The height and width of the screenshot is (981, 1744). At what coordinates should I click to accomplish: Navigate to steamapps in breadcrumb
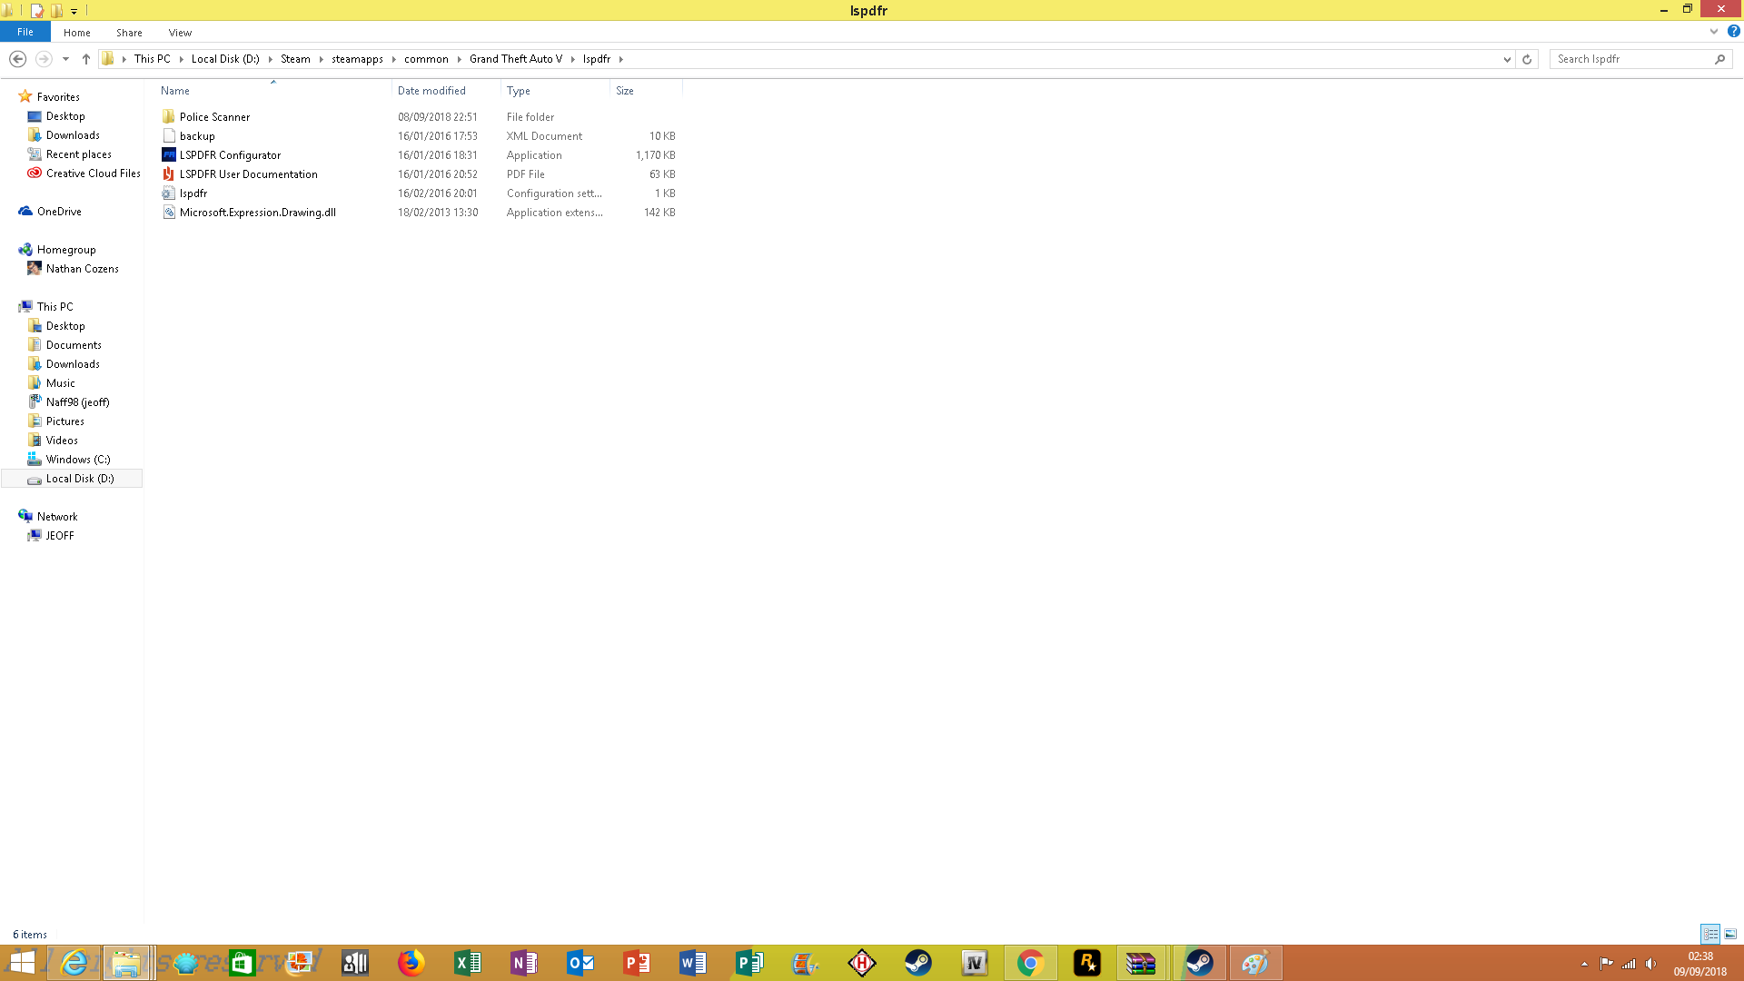coord(357,59)
